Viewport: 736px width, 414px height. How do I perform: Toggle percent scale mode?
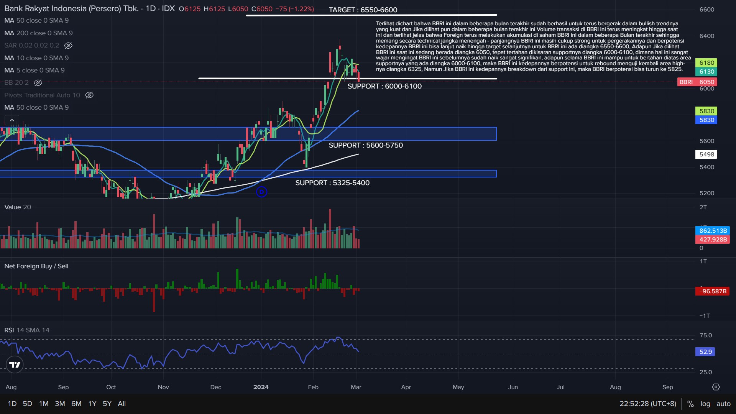click(x=690, y=404)
